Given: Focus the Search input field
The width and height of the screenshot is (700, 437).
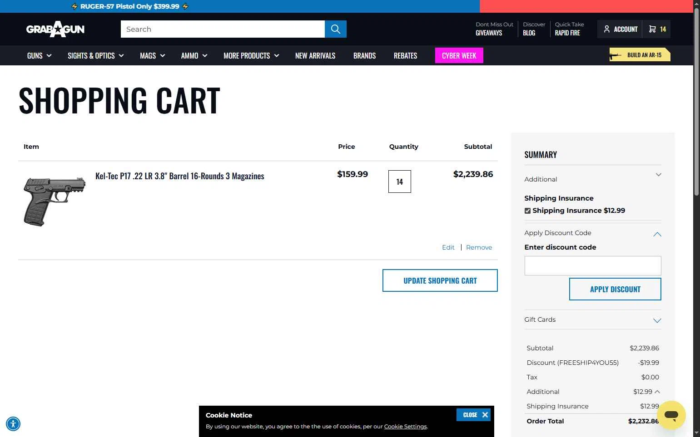Looking at the screenshot, I should [x=223, y=29].
